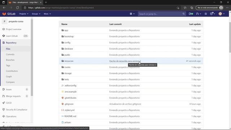Focus the Search or jump to field
The width and height of the screenshot is (231, 130).
(160, 14)
